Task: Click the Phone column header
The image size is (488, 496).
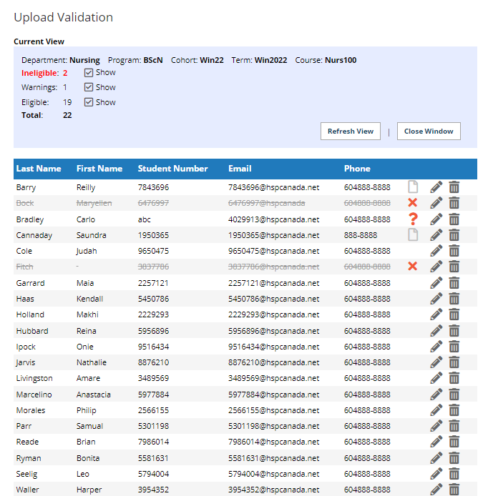Action: (357, 169)
